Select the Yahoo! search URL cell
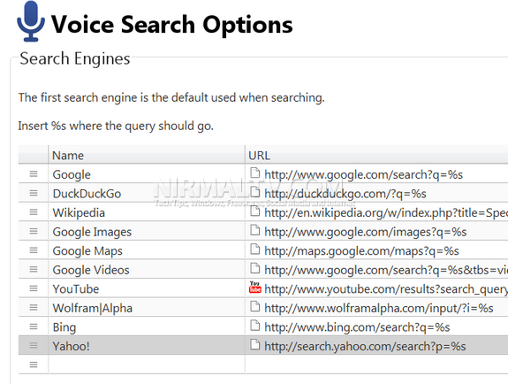Image resolution: width=508 pixels, height=384 pixels. (376, 346)
